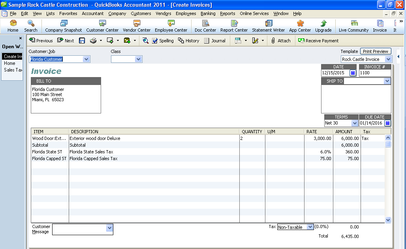The height and width of the screenshot is (249, 406).
Task: Click the Bill To address box
Action: click(x=66, y=99)
